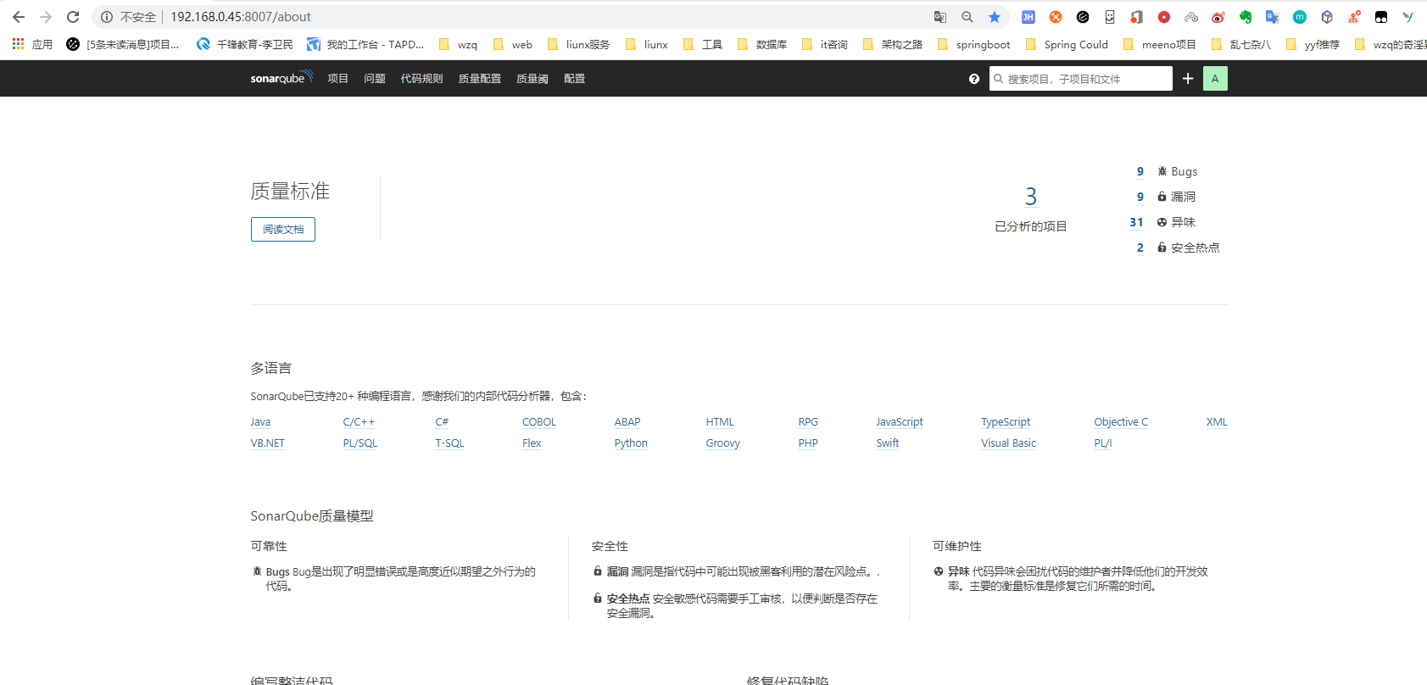The width and height of the screenshot is (1427, 685).
Task: Open the Spring Could bookmarks folder
Action: point(1067,44)
